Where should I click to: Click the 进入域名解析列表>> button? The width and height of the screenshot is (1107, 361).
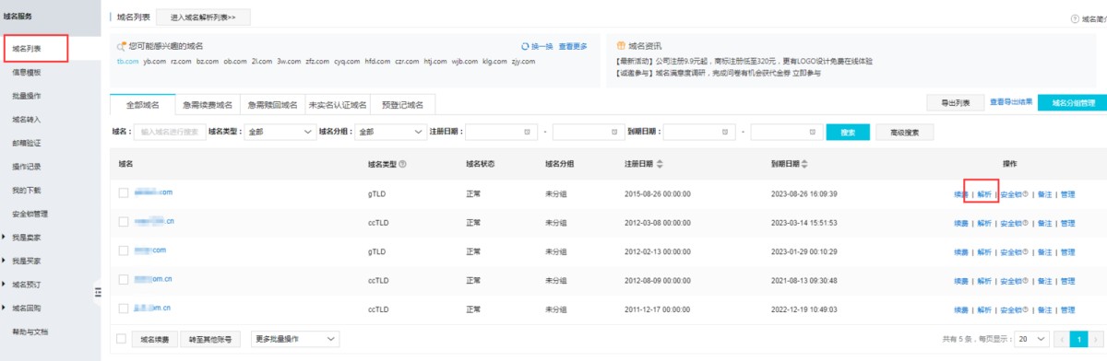[x=203, y=17]
